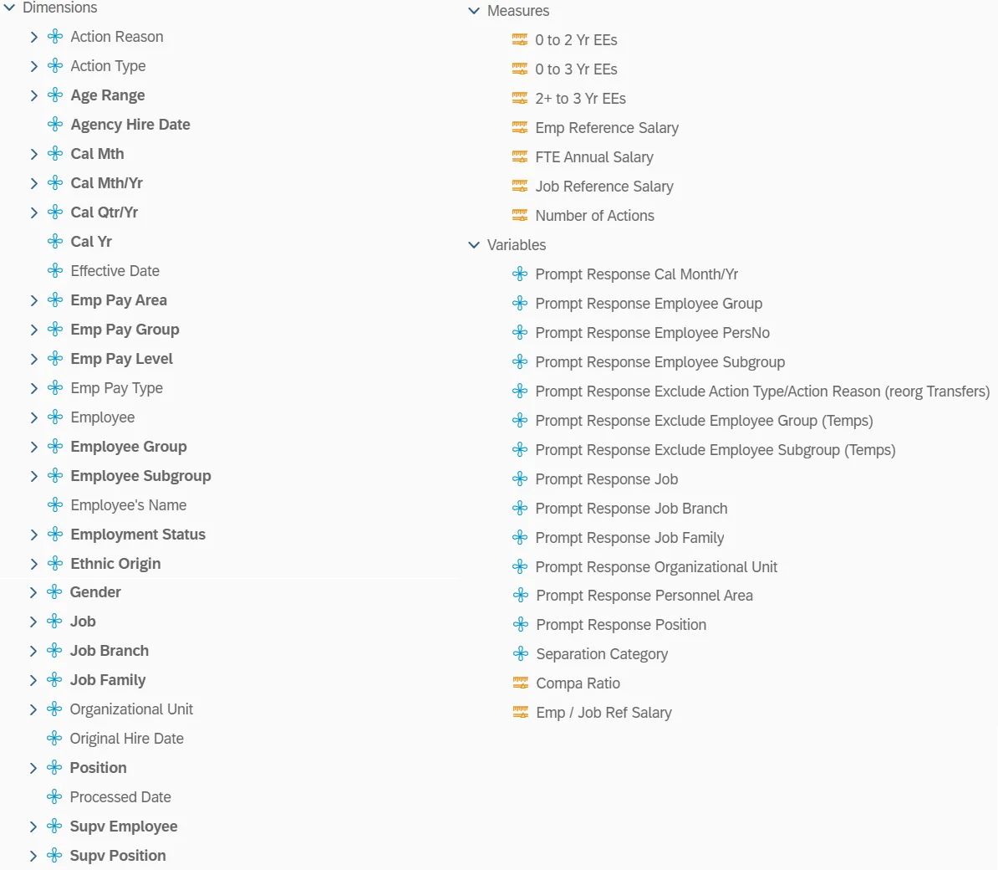998x870 pixels.
Task: Click the measure icon beside 0 to 2 Yr EEs
Action: click(520, 40)
